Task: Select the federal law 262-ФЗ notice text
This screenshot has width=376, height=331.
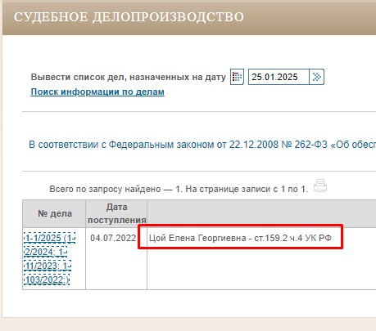Action: pyautogui.click(x=202, y=145)
